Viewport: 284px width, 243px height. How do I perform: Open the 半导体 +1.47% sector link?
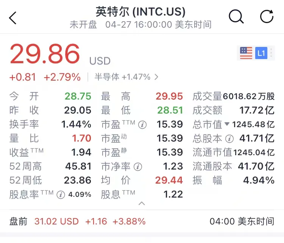click(x=126, y=77)
